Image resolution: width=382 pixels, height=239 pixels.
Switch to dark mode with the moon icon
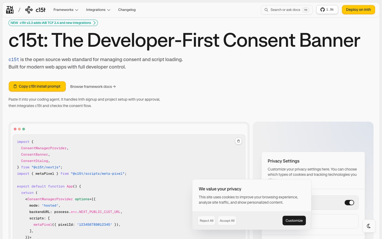(x=369, y=226)
